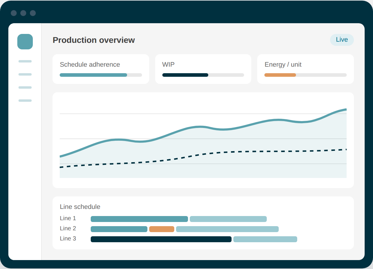Click Line 2 orange schedule block
The height and width of the screenshot is (269, 373).
[162, 229]
